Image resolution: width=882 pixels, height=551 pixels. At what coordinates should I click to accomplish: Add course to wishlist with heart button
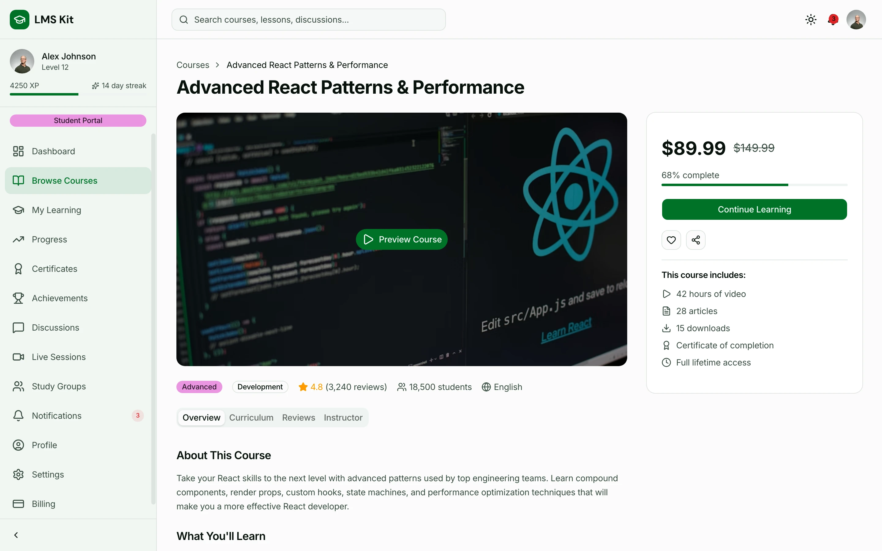pyautogui.click(x=671, y=240)
